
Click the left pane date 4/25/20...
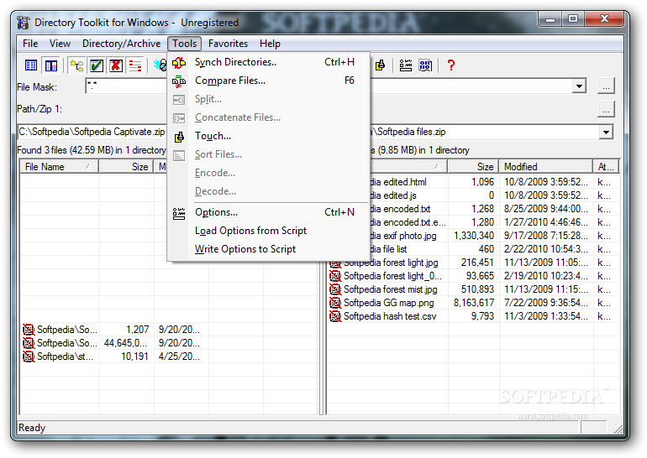coord(179,357)
